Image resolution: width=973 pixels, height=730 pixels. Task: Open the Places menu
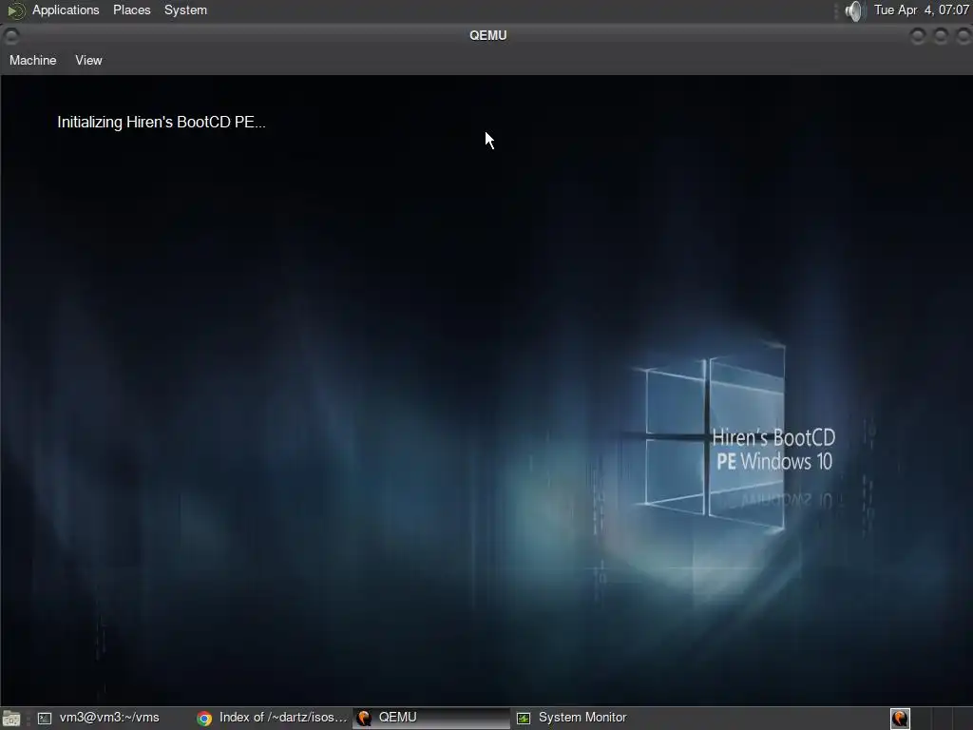tap(131, 10)
